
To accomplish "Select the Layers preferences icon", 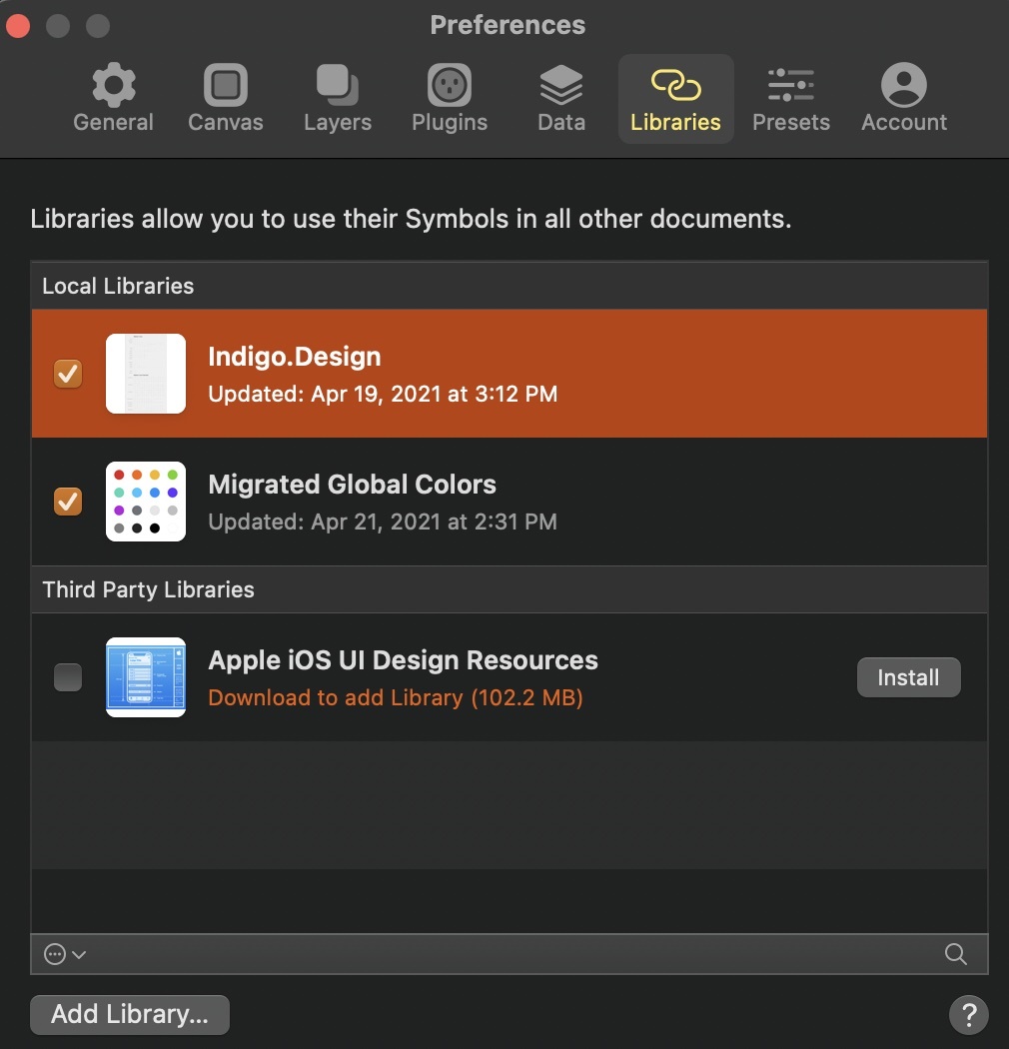I will click(x=337, y=97).
